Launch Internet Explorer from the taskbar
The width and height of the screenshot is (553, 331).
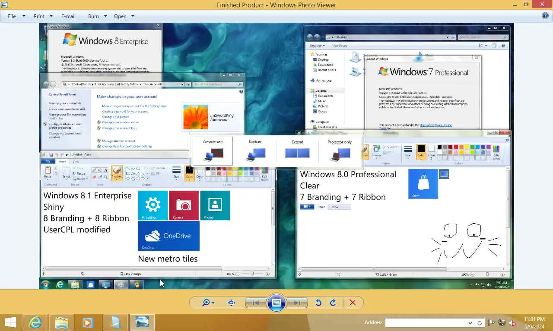pos(35,322)
